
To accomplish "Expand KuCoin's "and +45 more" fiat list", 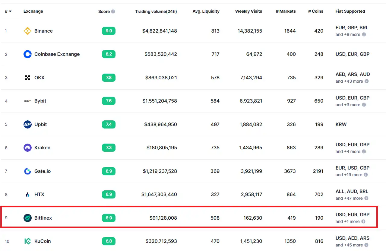I will coord(349,245).
